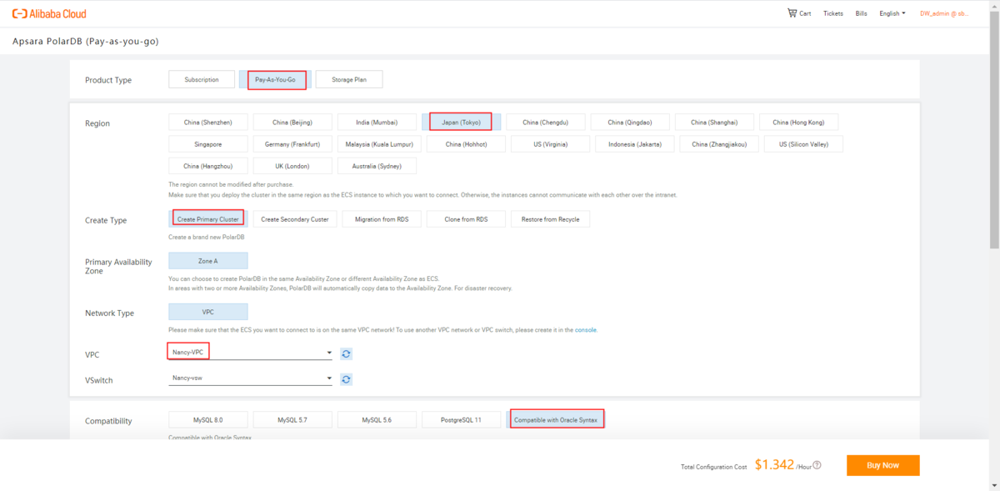
Task: Select Zone A availability zone
Action: (x=207, y=261)
